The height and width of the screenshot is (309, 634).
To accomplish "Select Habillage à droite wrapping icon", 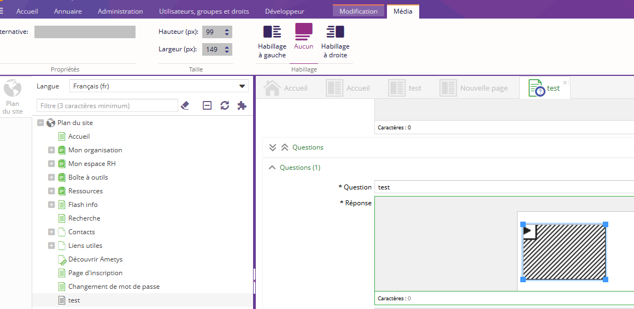I will [x=335, y=32].
